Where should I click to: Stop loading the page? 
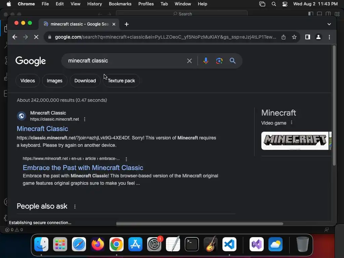(x=36, y=37)
